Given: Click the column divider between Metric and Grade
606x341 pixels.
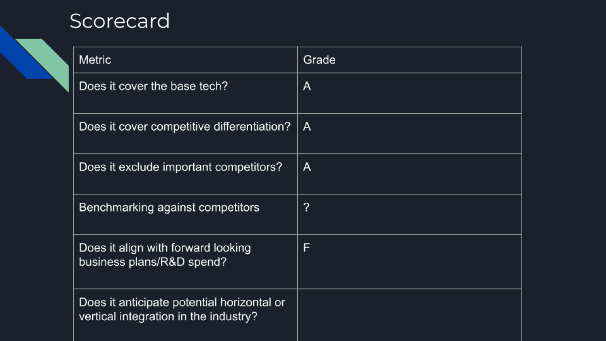Looking at the screenshot, I should 297,189.
